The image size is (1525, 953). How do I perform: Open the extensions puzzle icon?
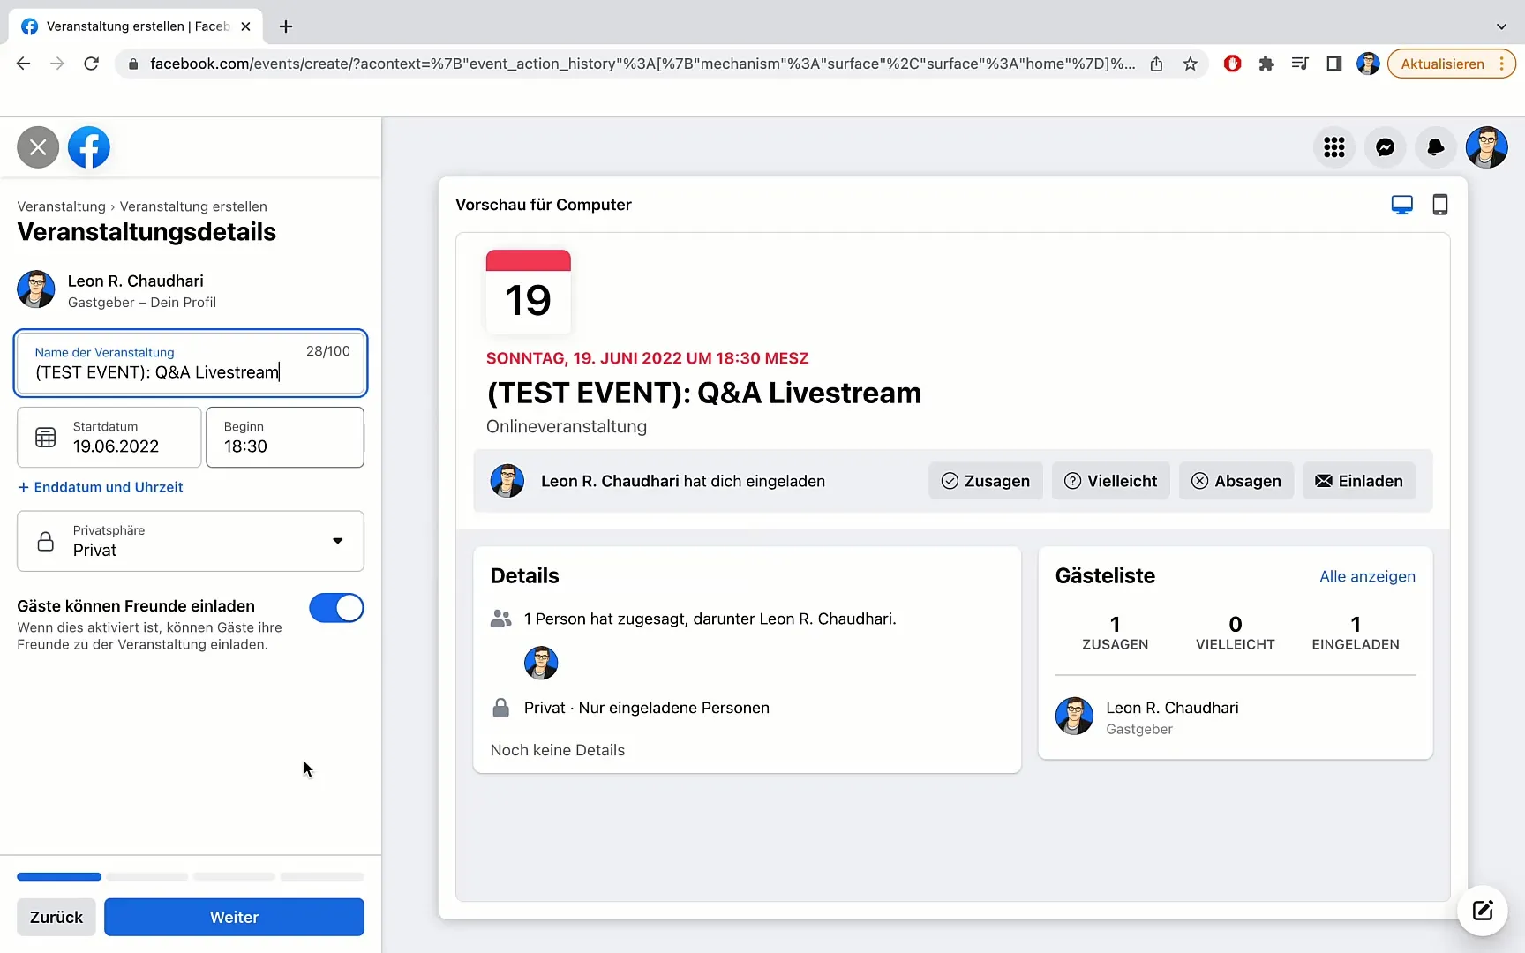(x=1266, y=64)
